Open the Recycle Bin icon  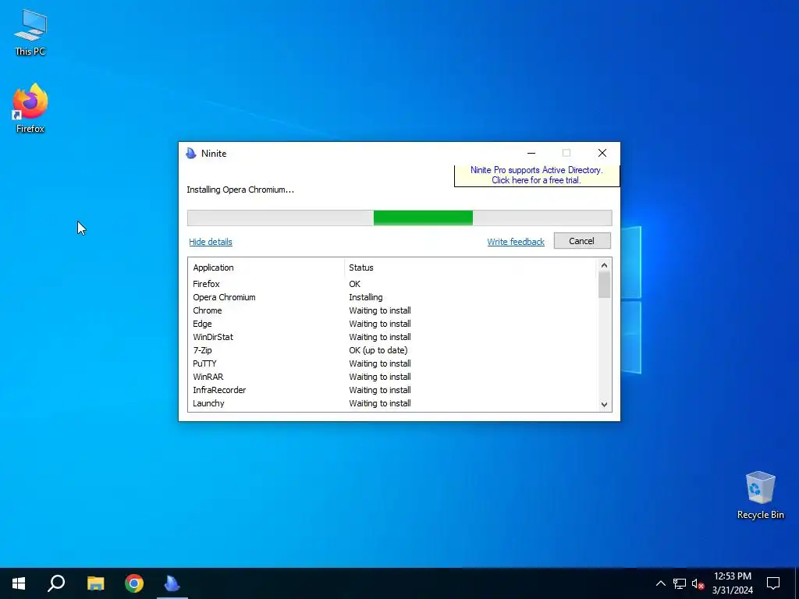pos(760,495)
